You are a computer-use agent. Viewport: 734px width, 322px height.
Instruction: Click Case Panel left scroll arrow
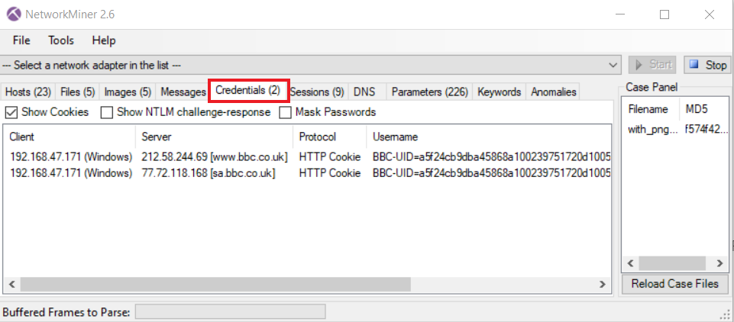click(x=631, y=263)
